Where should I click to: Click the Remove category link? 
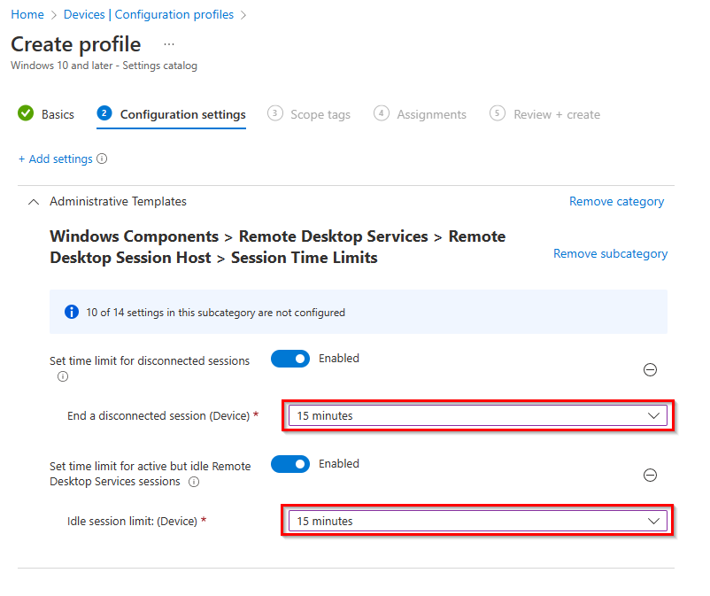616,202
